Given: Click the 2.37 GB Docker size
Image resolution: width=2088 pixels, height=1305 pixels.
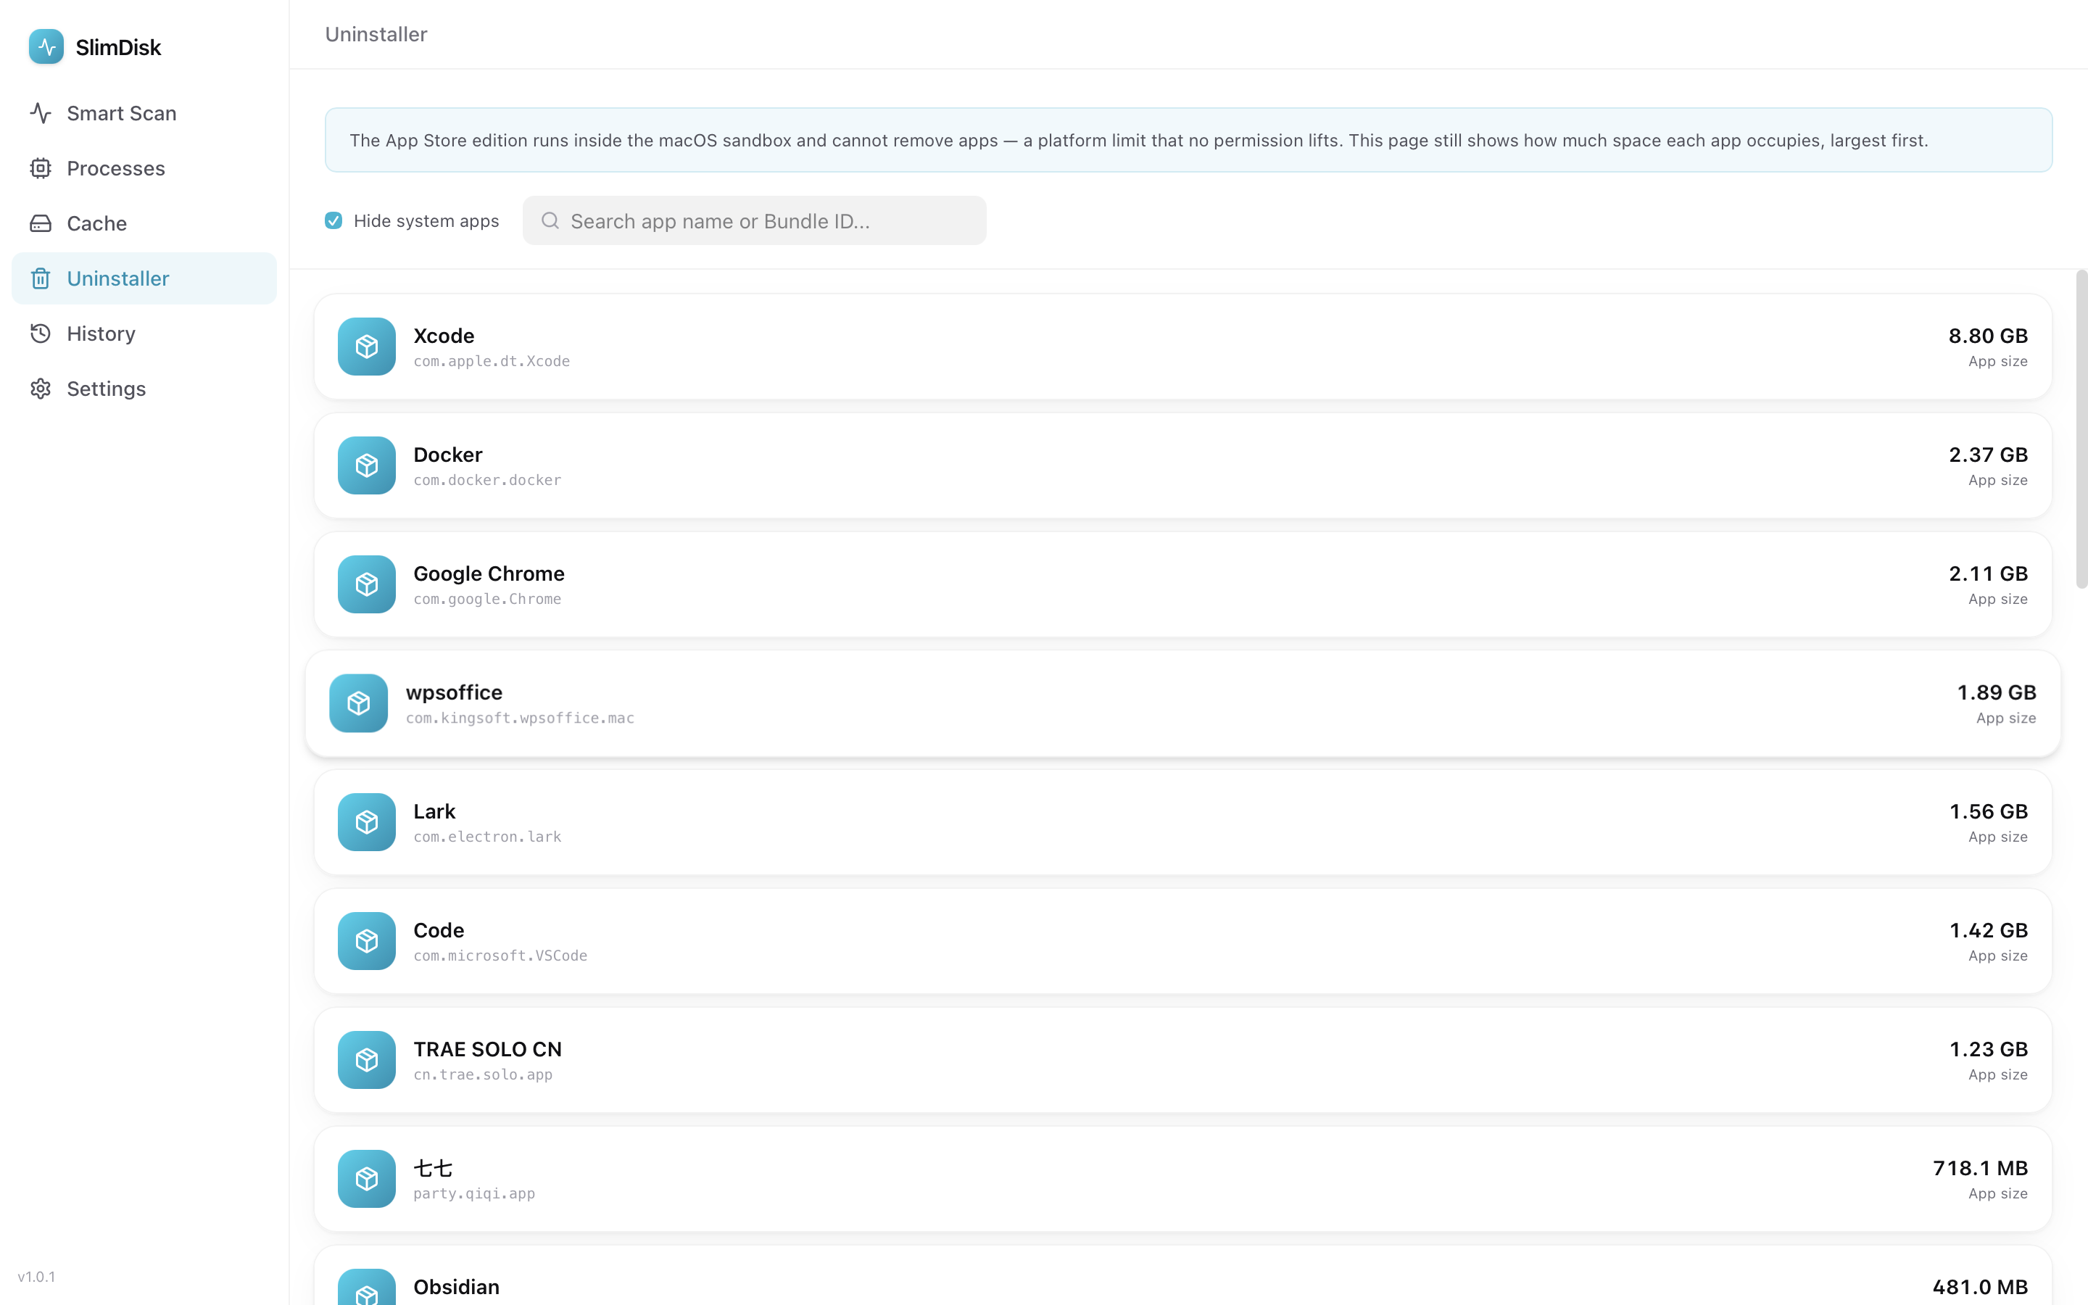Looking at the screenshot, I should point(1988,455).
